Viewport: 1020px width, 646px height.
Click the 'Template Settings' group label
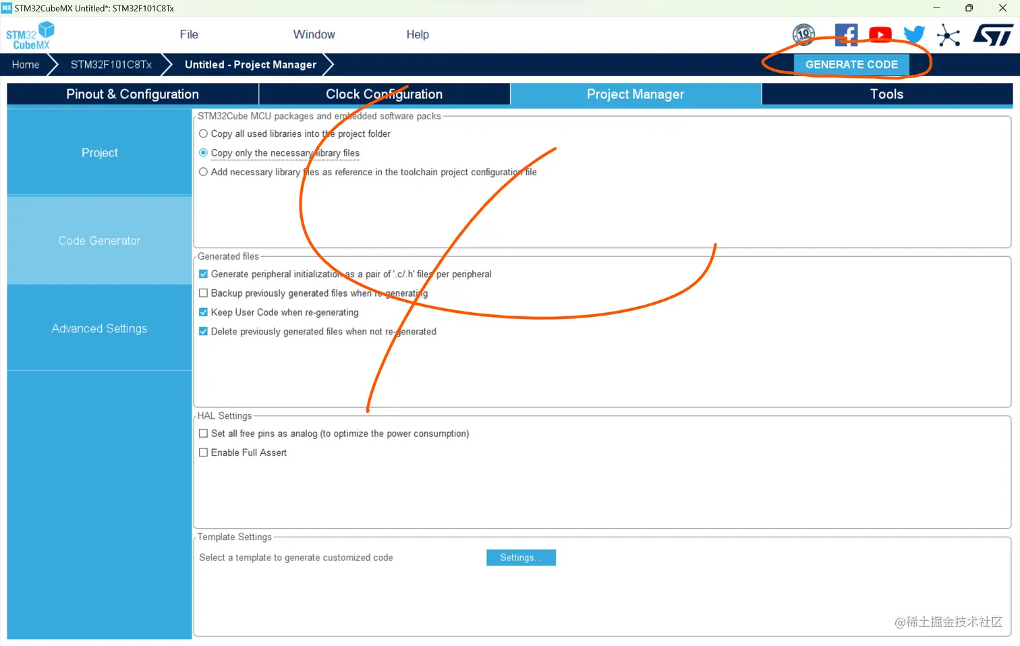pos(235,537)
